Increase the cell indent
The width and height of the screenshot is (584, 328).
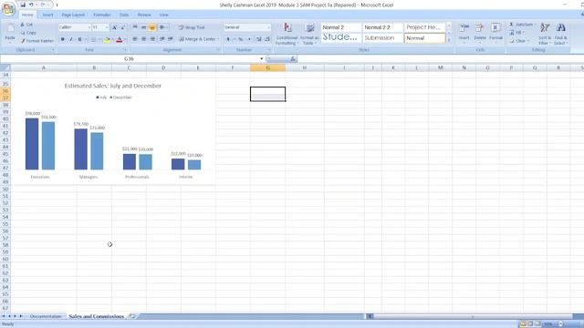click(x=171, y=39)
